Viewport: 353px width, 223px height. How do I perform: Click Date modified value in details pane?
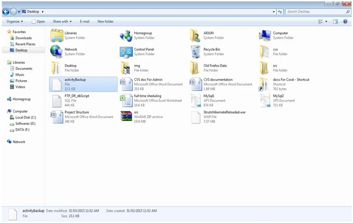(84, 211)
